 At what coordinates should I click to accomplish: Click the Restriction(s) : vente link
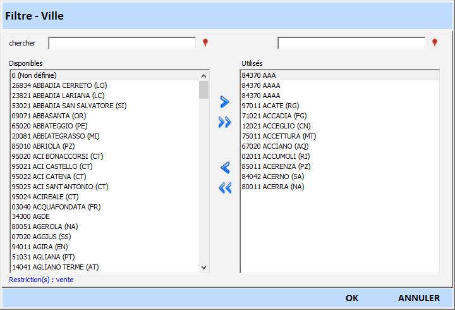[x=41, y=279]
